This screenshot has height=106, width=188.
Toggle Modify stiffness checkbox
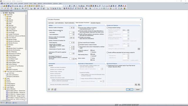click(79, 34)
